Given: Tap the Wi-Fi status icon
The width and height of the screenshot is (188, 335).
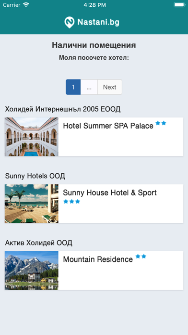Looking at the screenshot, I should pyautogui.click(x=26, y=5).
